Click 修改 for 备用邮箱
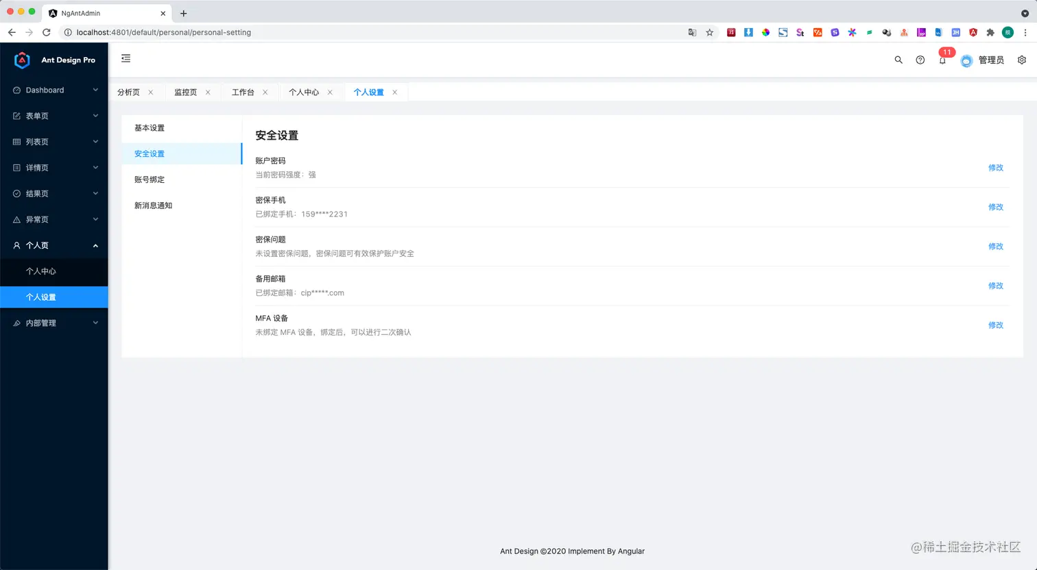 pos(996,286)
